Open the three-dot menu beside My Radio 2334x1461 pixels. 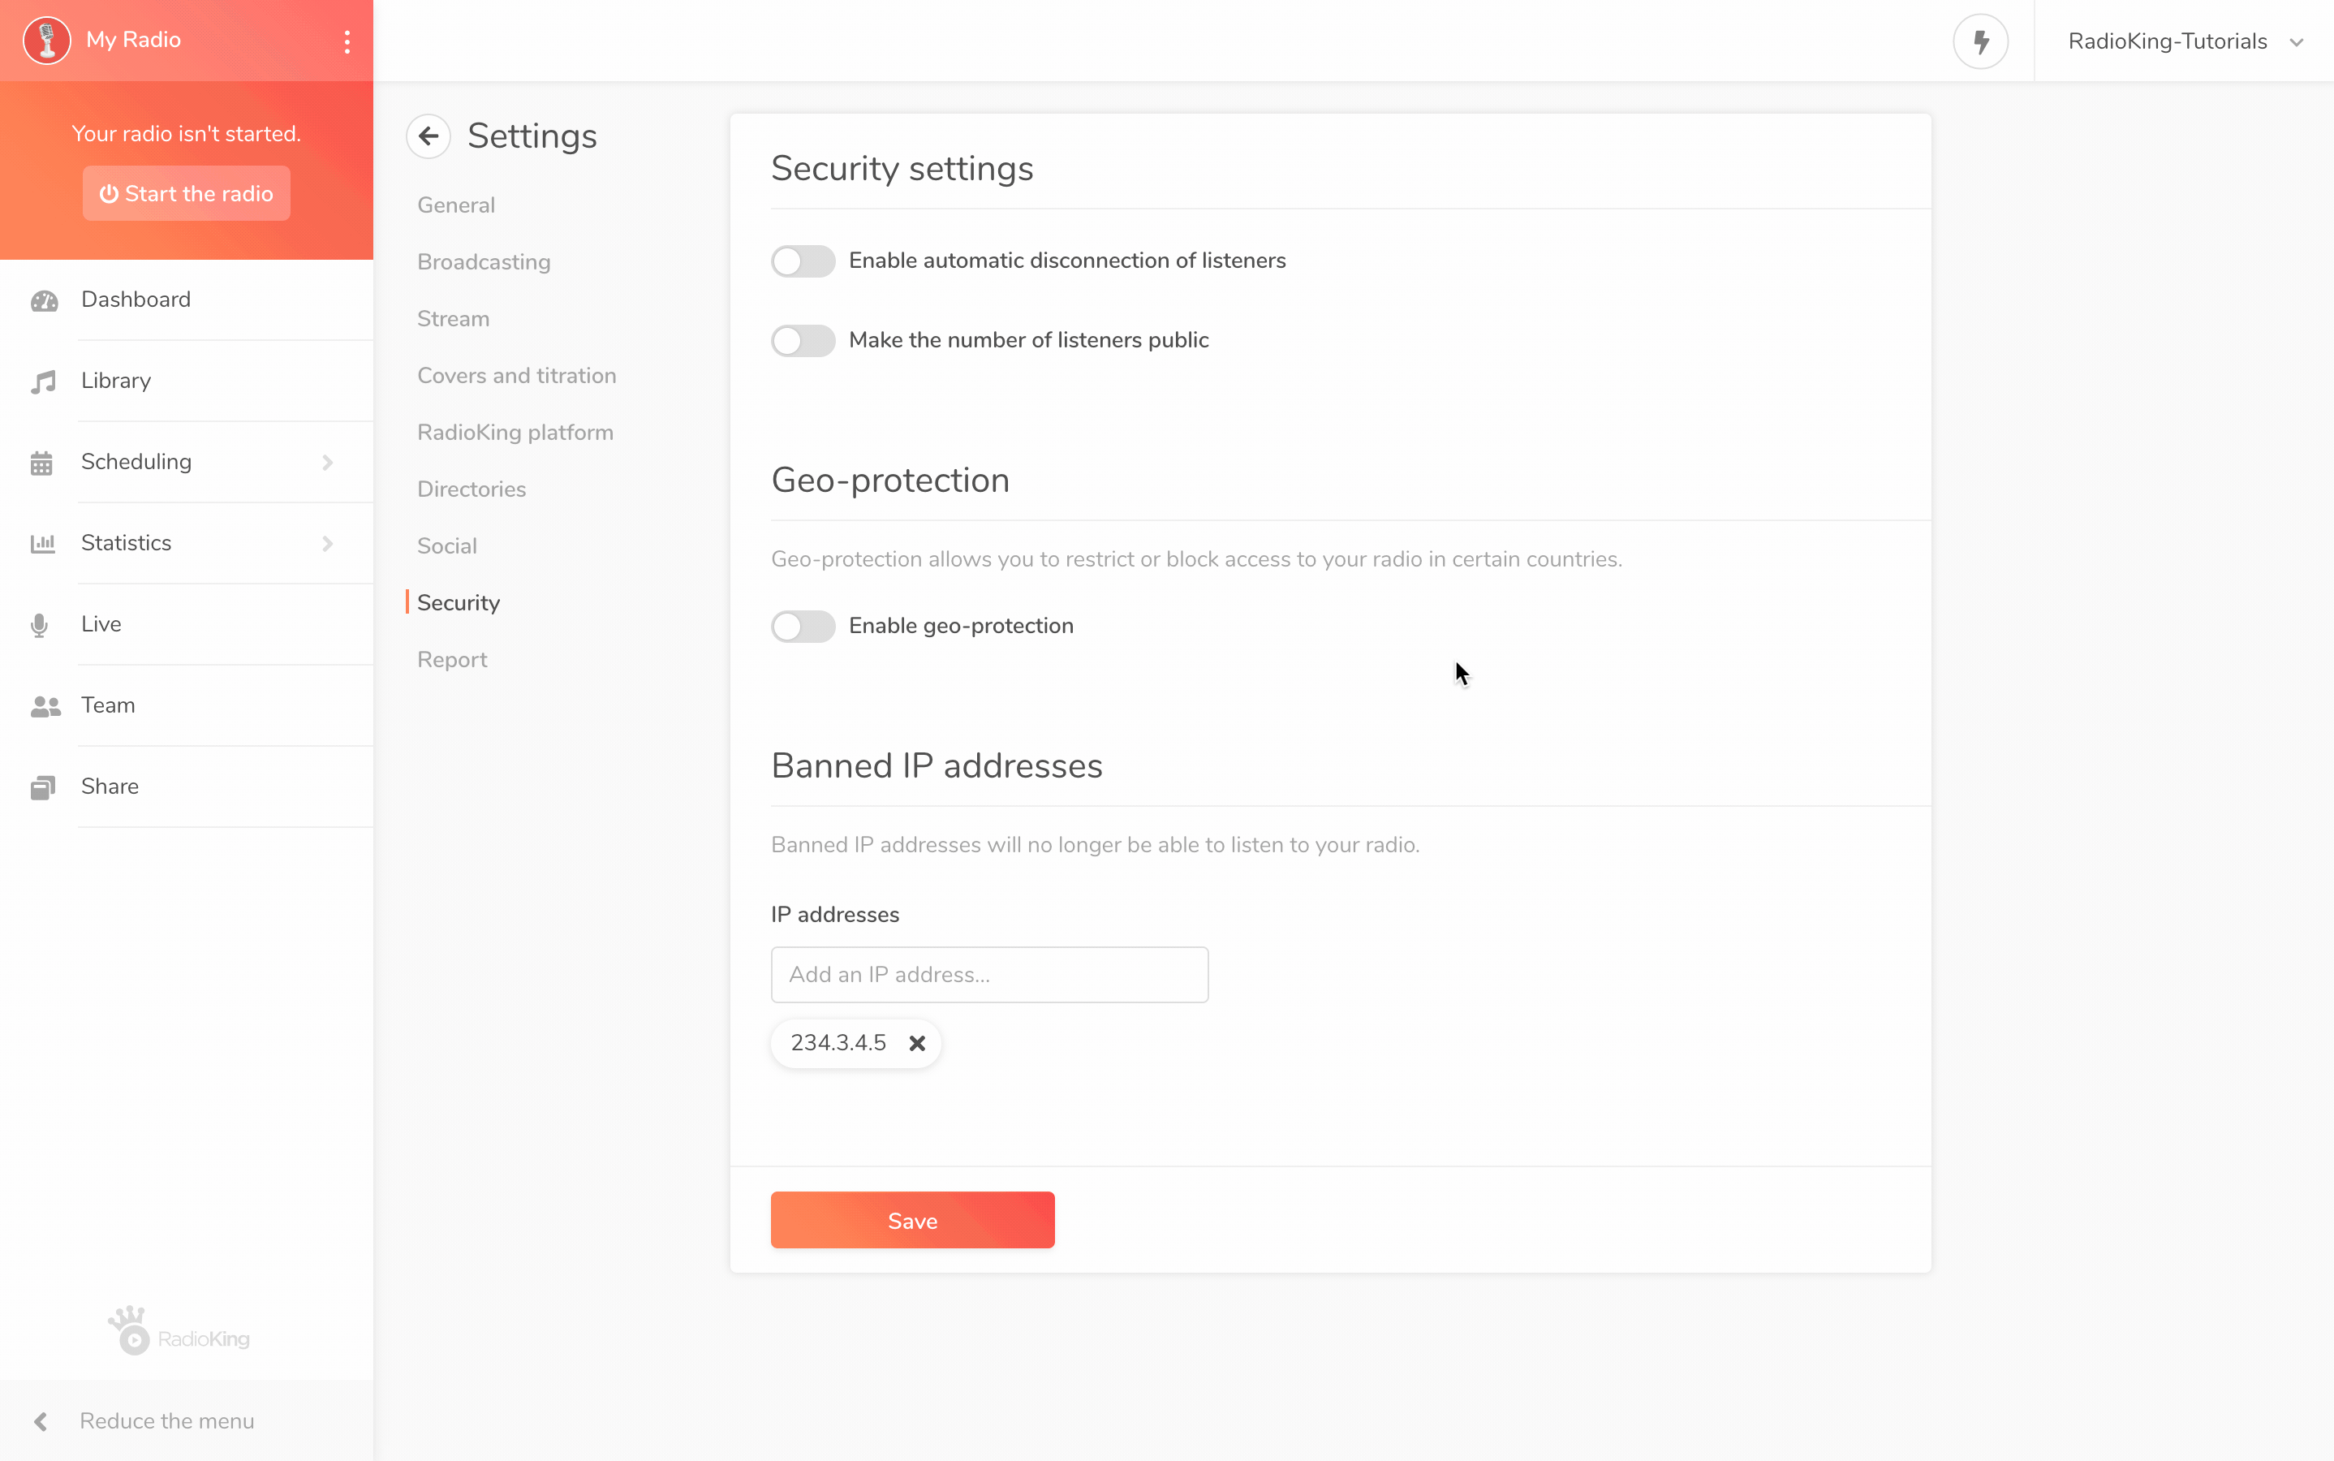(x=347, y=41)
